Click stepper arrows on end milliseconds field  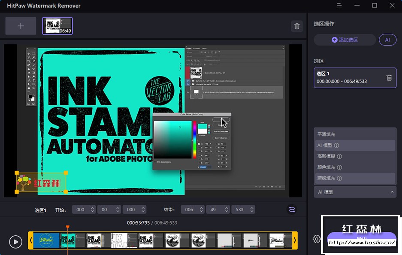coord(251,210)
